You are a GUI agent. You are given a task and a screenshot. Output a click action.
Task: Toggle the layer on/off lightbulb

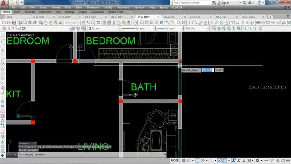[9, 28]
